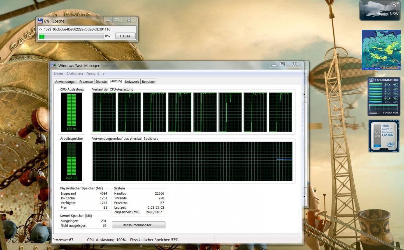The image size is (404, 250).
Task: Click the Ressourcenmonitor... button
Action: [138, 225]
